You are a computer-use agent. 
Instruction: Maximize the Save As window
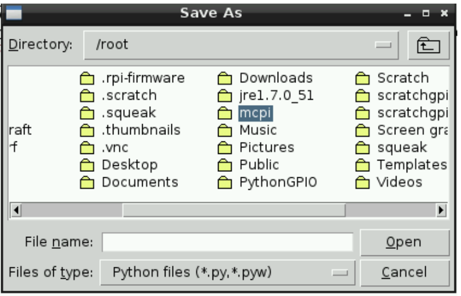tap(426, 13)
